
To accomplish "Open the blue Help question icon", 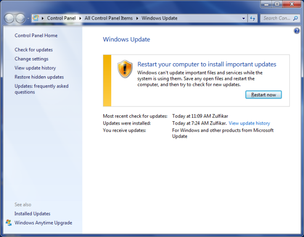I will 297,31.
